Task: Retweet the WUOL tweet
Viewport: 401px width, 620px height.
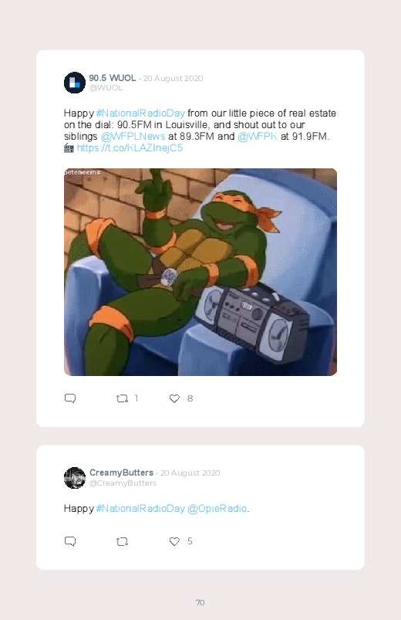Action: click(x=122, y=398)
